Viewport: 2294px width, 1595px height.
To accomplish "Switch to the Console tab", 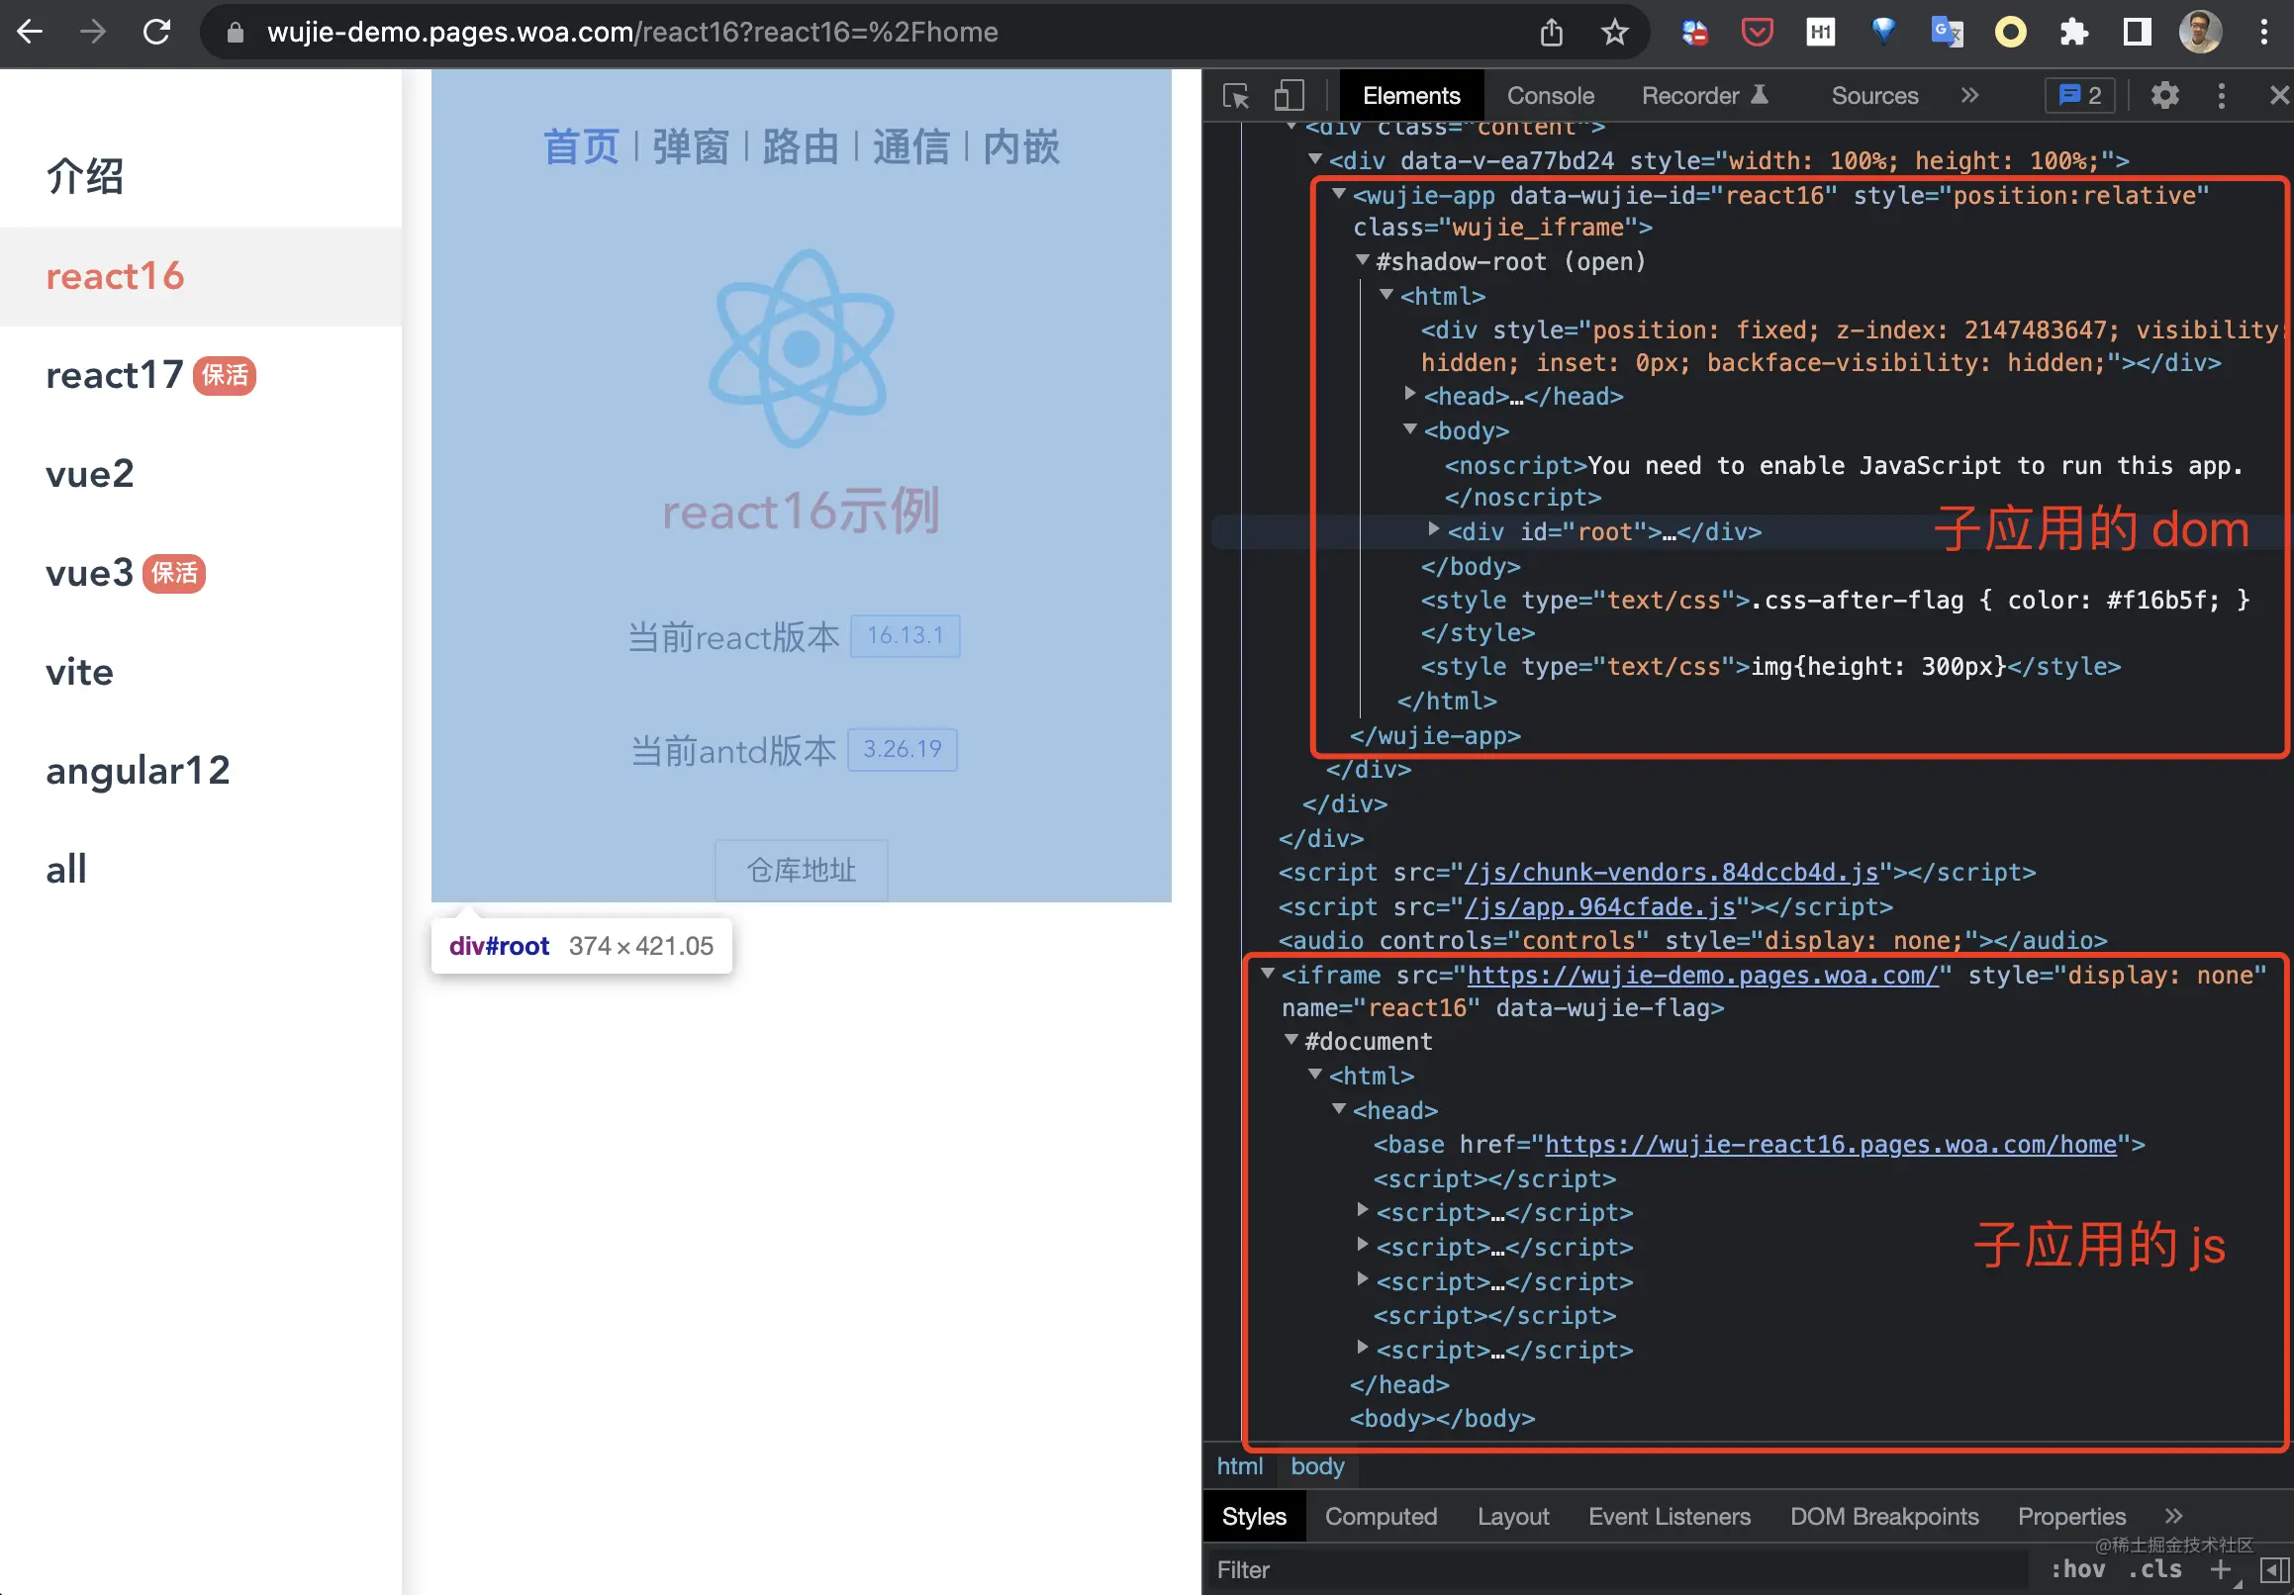I will [x=1550, y=96].
